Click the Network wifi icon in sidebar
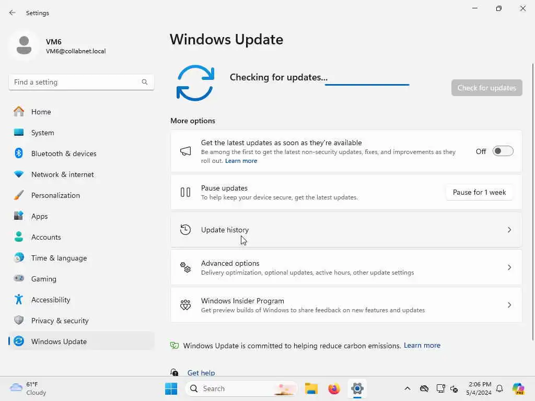Viewport: 535px width, 401px height. pyautogui.click(x=19, y=174)
